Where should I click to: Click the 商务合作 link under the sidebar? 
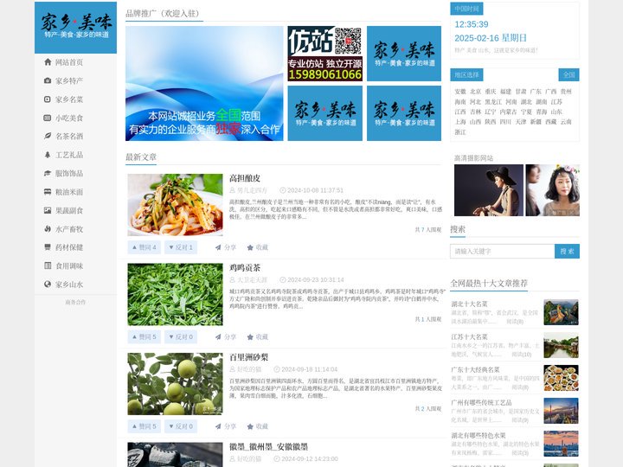point(75,302)
